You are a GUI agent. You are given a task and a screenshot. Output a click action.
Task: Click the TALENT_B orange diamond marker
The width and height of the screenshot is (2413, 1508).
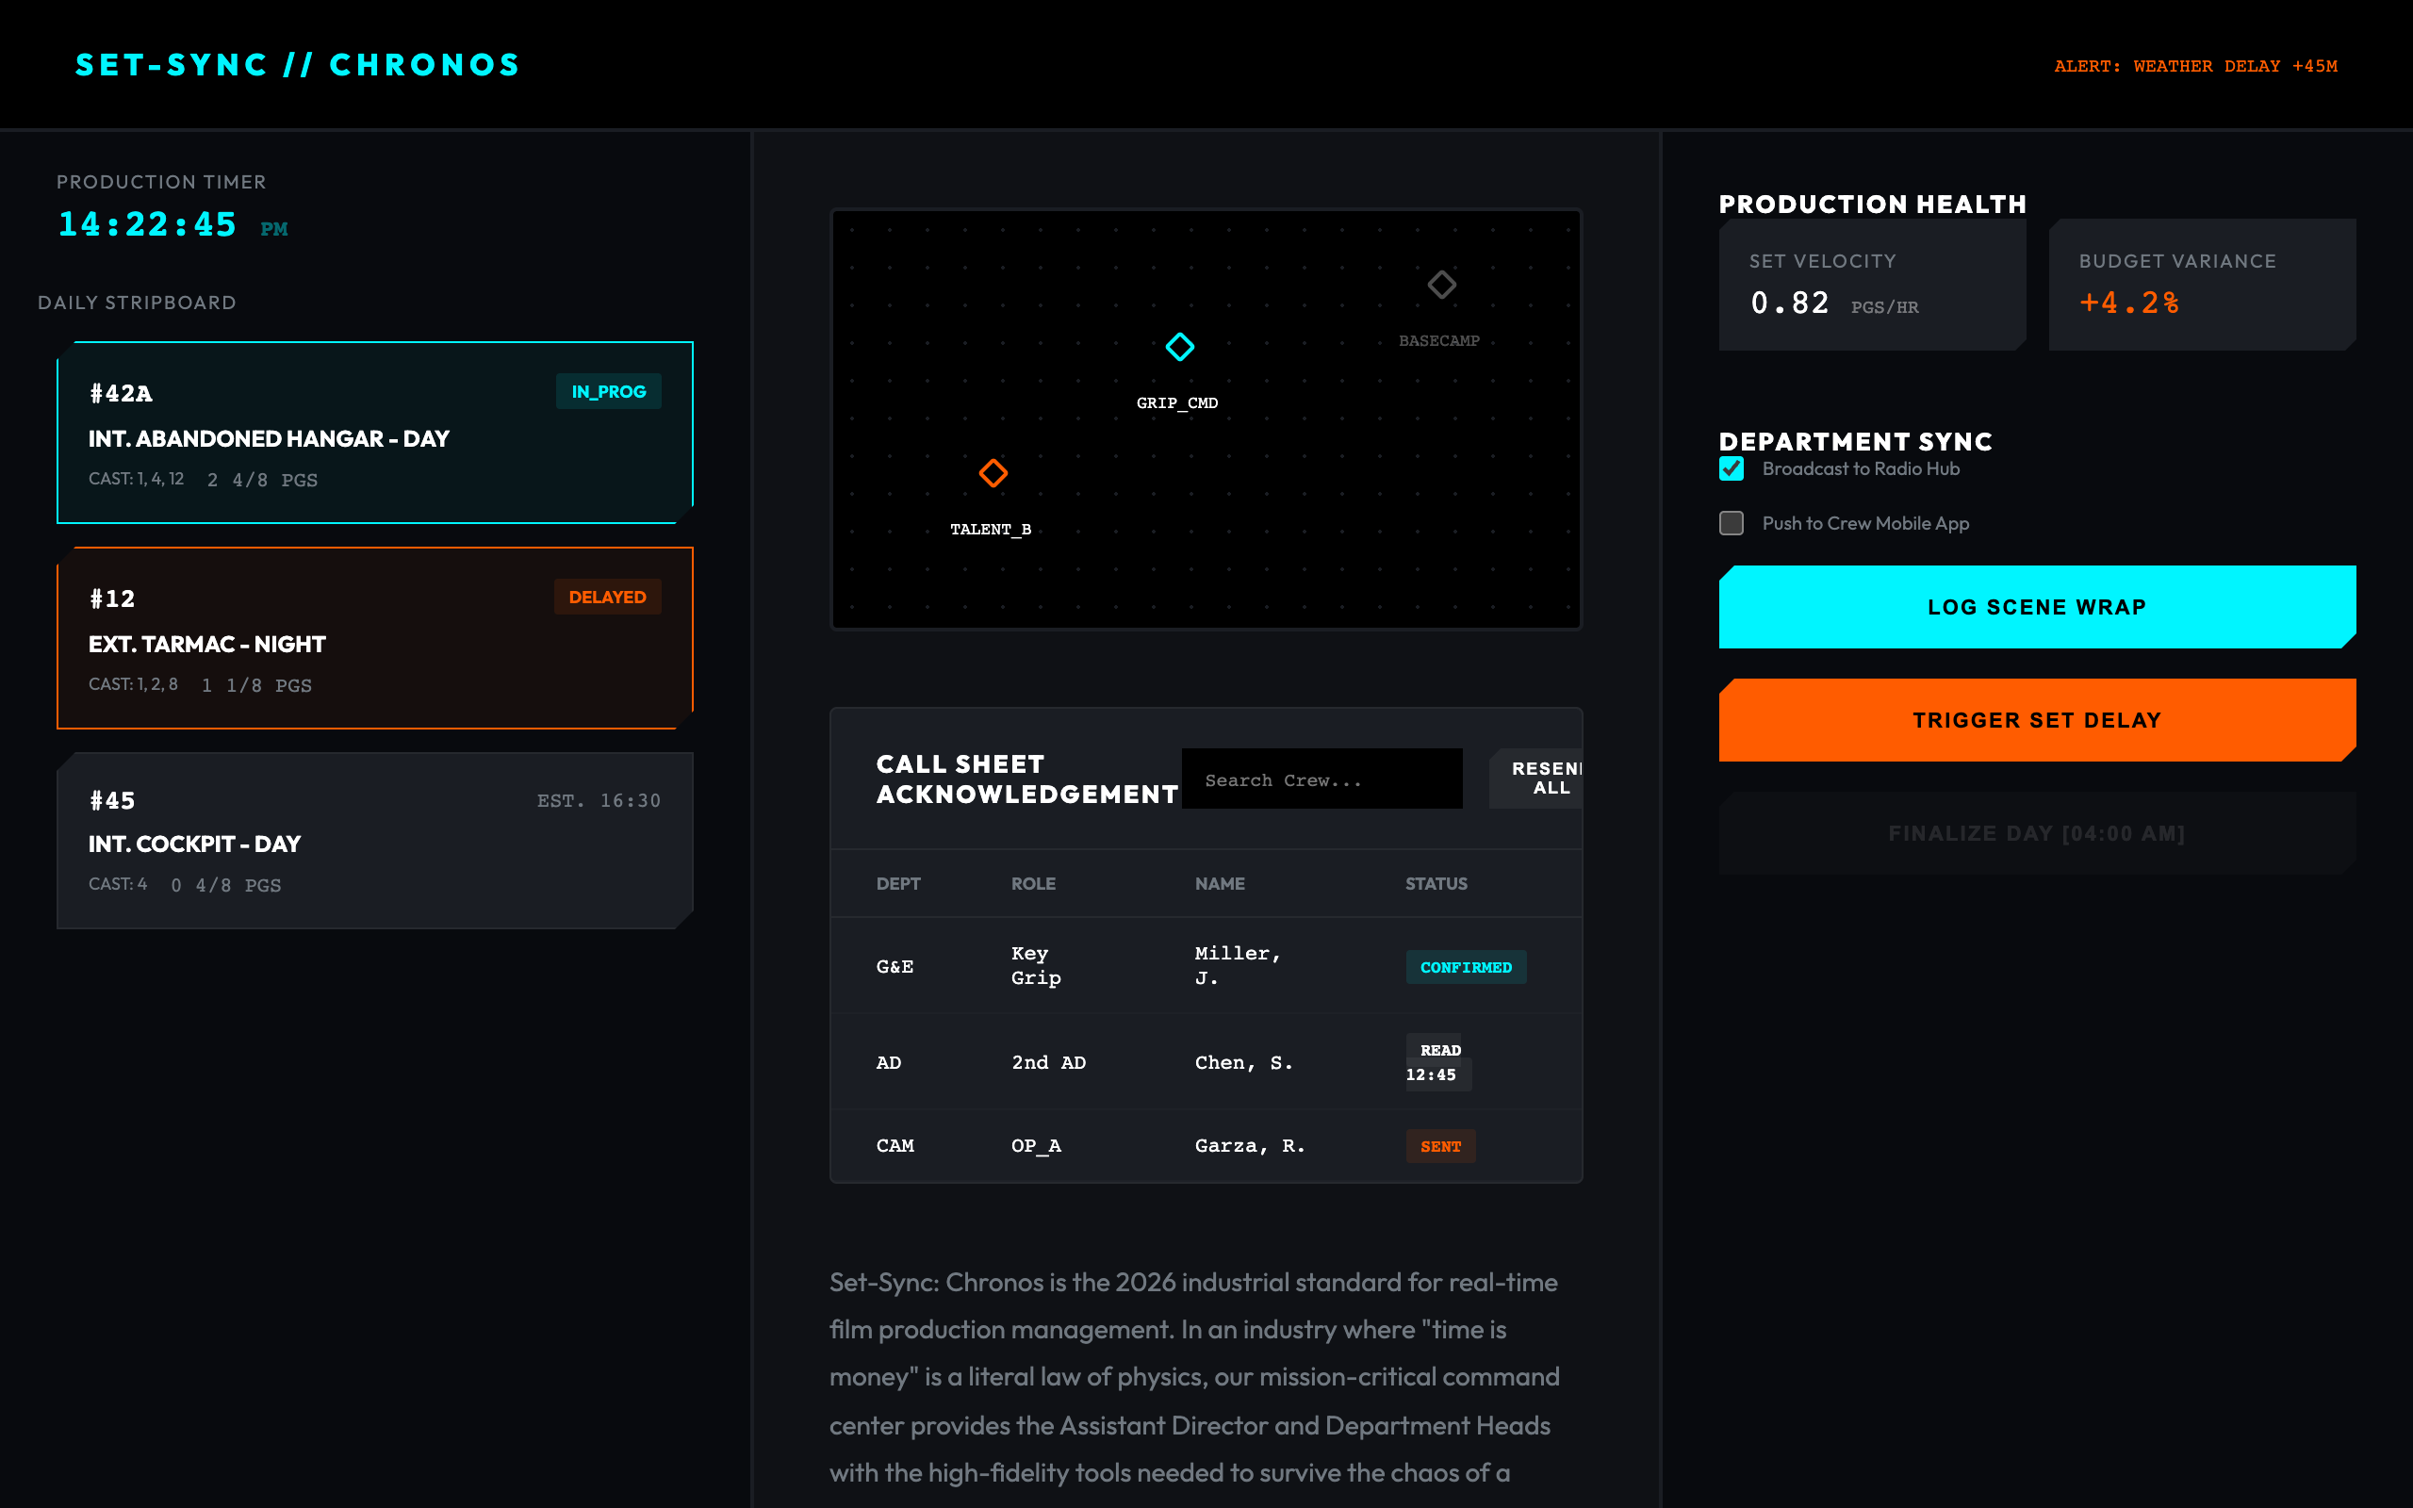(993, 473)
